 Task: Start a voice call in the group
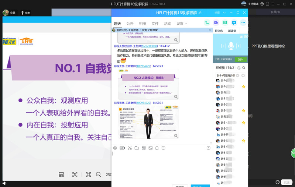[x=207, y=23]
